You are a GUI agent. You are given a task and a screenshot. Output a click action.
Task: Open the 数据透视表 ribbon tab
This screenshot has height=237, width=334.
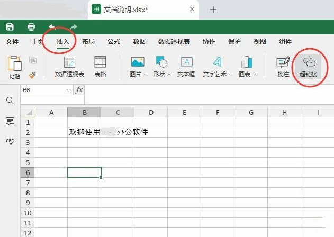174,42
